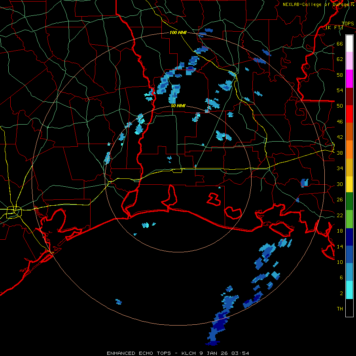
Task: Click the "26" legend value
Action: tap(340, 200)
